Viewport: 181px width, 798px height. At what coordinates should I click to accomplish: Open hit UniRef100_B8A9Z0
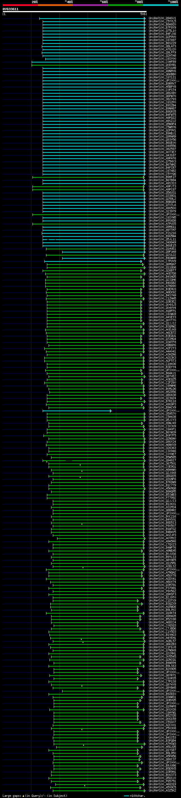[x=162, y=24]
